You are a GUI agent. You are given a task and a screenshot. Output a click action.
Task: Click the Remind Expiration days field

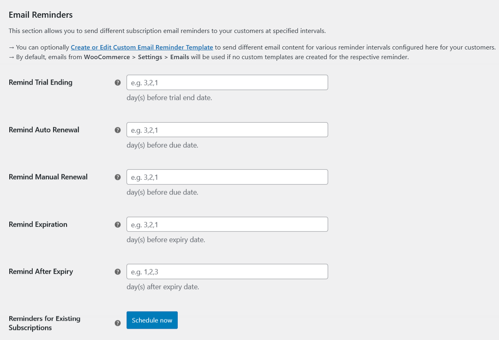point(227,224)
